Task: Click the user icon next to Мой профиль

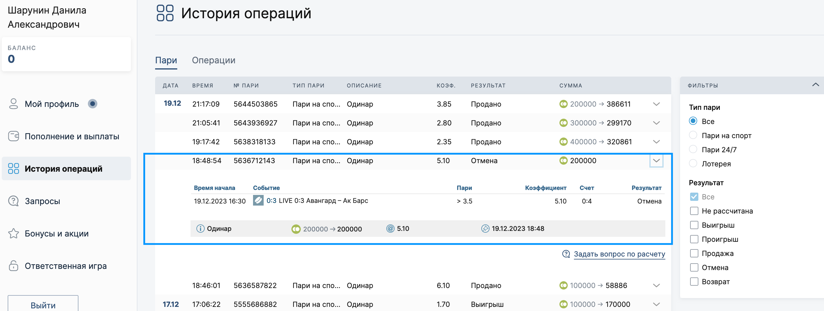Action: (x=14, y=104)
